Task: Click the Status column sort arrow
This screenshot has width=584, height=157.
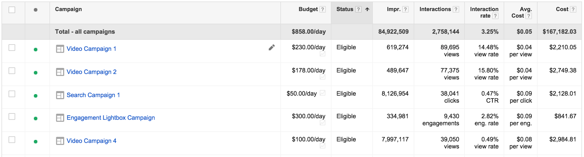Action: tap(367, 9)
